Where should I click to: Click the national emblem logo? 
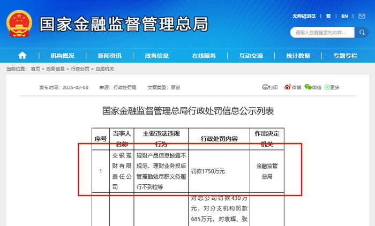click(19, 24)
